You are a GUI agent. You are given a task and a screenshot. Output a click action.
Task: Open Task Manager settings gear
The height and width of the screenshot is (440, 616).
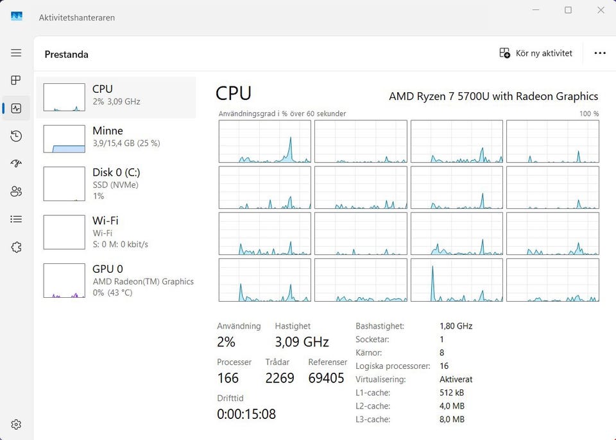click(x=16, y=425)
